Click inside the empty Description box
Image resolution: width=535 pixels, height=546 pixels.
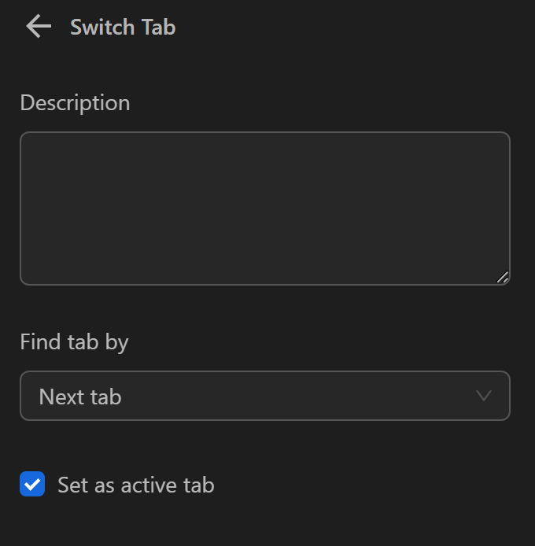pyautogui.click(x=264, y=208)
